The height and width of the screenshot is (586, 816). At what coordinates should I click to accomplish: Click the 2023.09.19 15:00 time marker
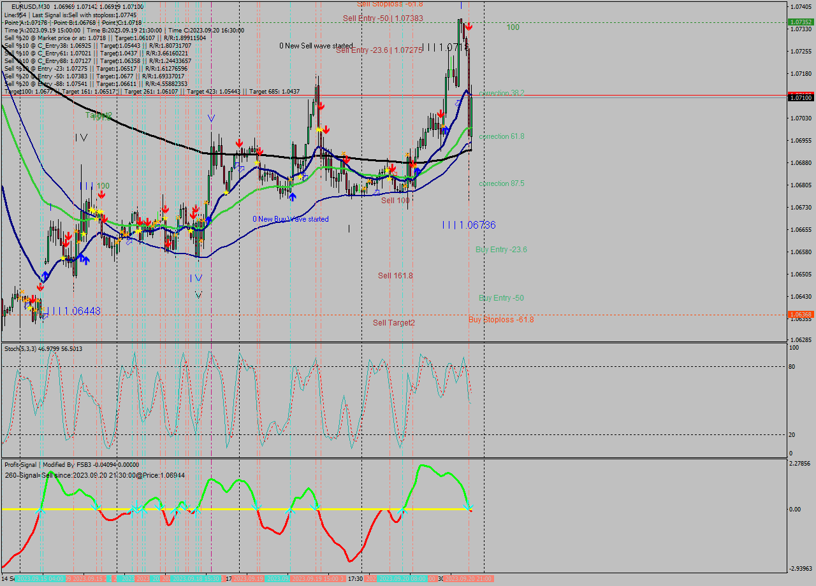tap(317, 579)
